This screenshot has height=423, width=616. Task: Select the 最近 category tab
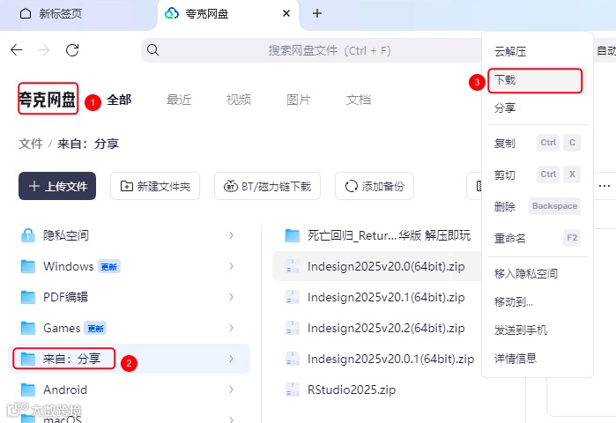pyautogui.click(x=179, y=100)
